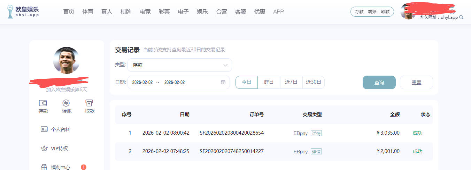
Task: View 详情 for order ending 0028654
Action: 316,133
